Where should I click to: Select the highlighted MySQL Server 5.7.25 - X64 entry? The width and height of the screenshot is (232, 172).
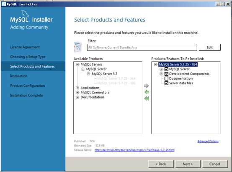coord(178,64)
